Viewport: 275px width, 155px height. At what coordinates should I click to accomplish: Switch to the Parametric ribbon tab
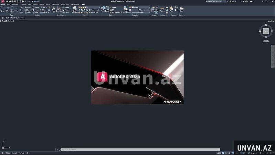pyautogui.click(x=23, y=4)
